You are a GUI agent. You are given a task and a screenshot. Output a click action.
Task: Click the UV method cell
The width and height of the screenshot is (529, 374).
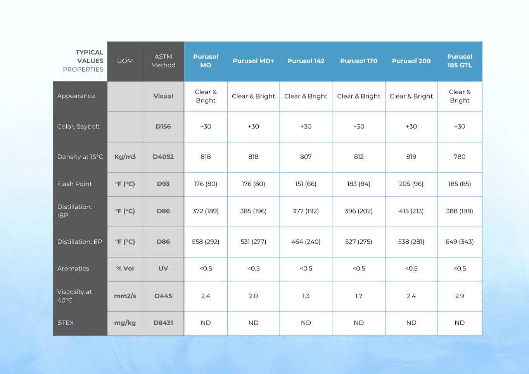[163, 268]
